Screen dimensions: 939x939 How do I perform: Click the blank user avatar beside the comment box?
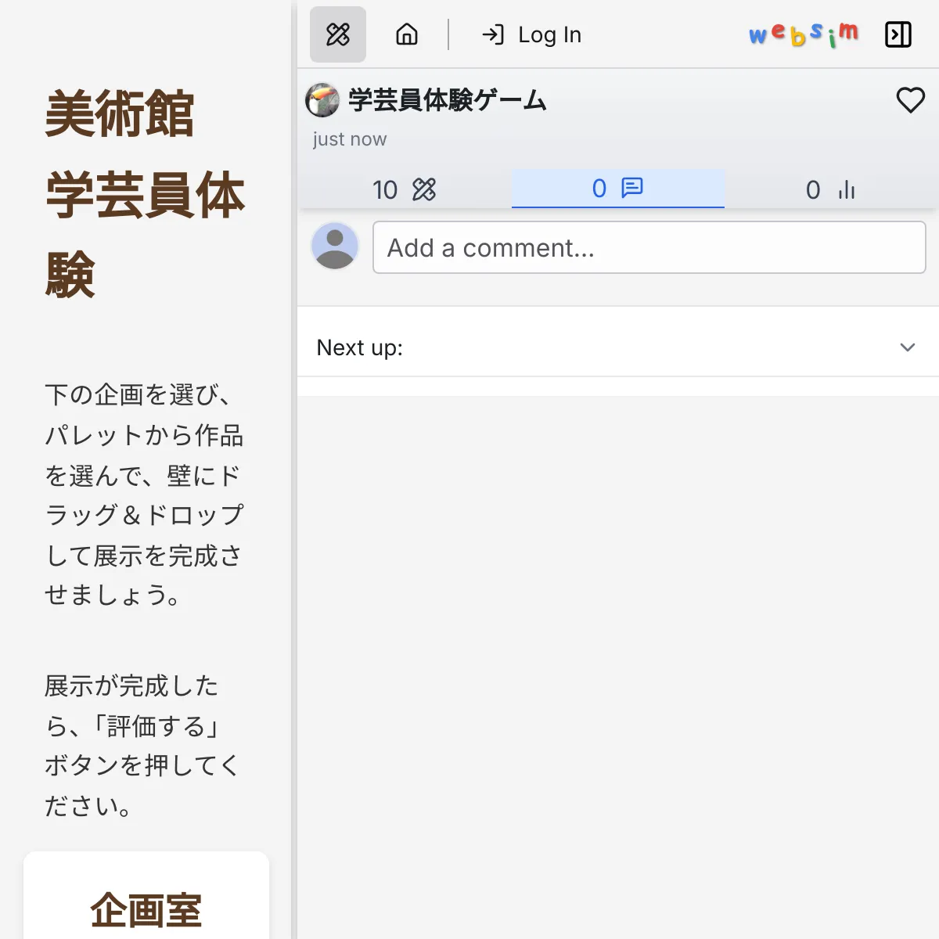[335, 246]
